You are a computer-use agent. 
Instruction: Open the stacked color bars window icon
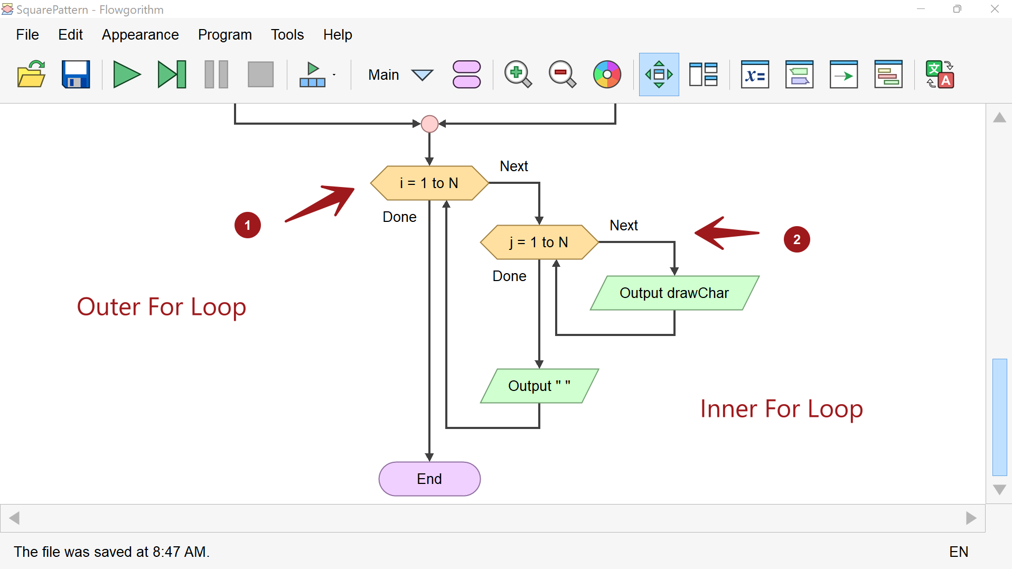tap(888, 74)
